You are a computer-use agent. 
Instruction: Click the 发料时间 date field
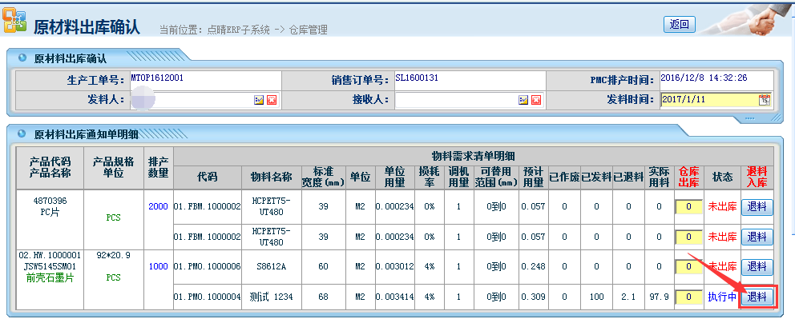709,100
